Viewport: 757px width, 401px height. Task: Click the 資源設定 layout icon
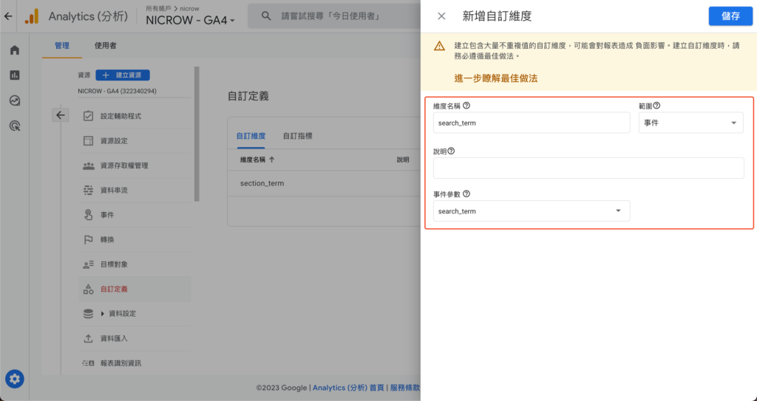[88, 141]
